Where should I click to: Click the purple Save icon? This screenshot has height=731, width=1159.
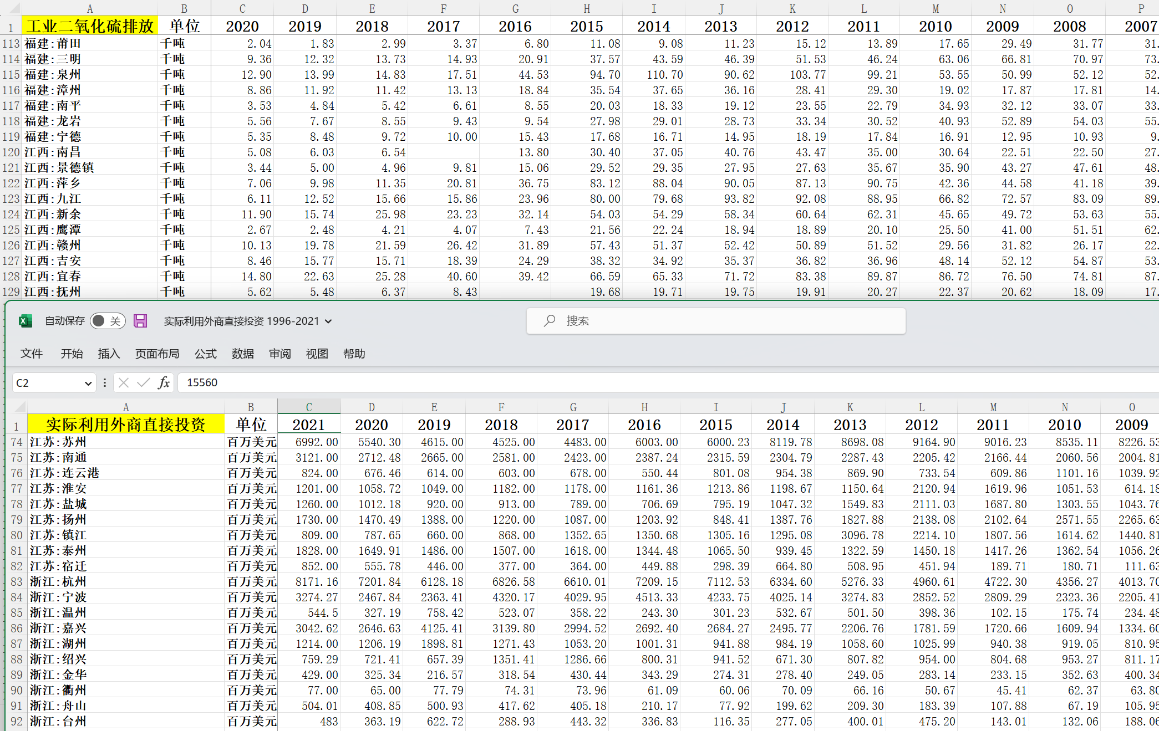click(140, 321)
